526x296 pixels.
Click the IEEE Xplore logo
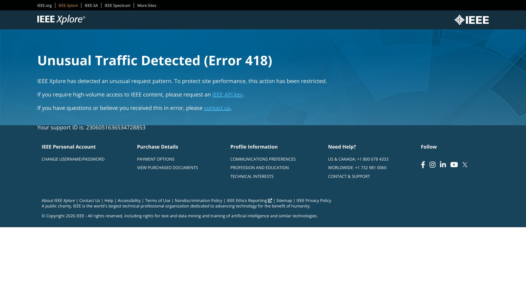click(61, 19)
